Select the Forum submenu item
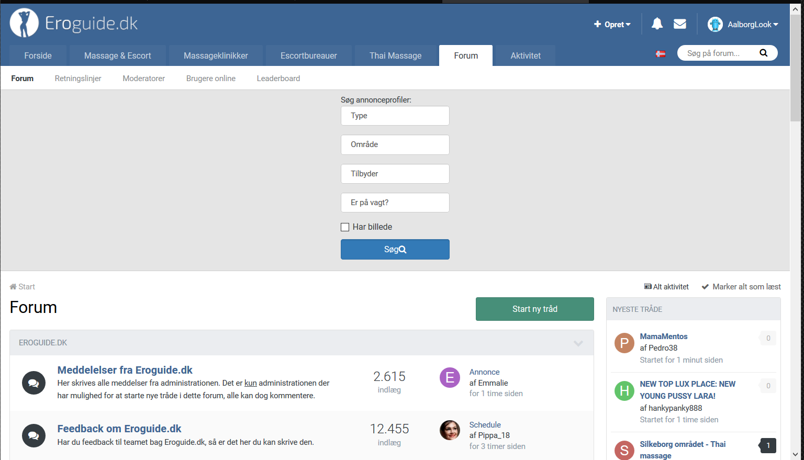Image resolution: width=804 pixels, height=460 pixels. pyautogui.click(x=23, y=78)
